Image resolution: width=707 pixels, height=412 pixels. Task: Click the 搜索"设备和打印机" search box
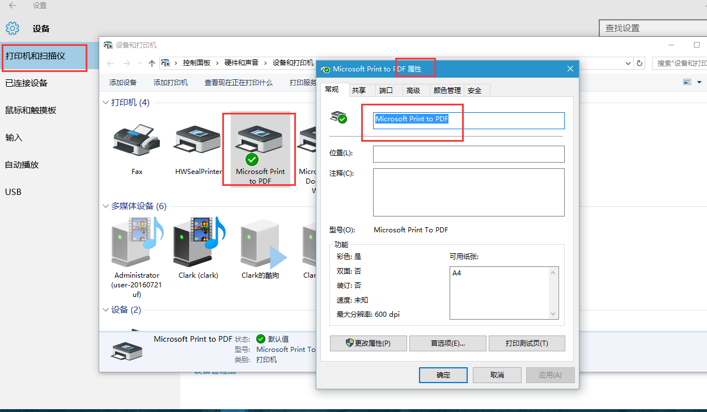click(x=679, y=63)
